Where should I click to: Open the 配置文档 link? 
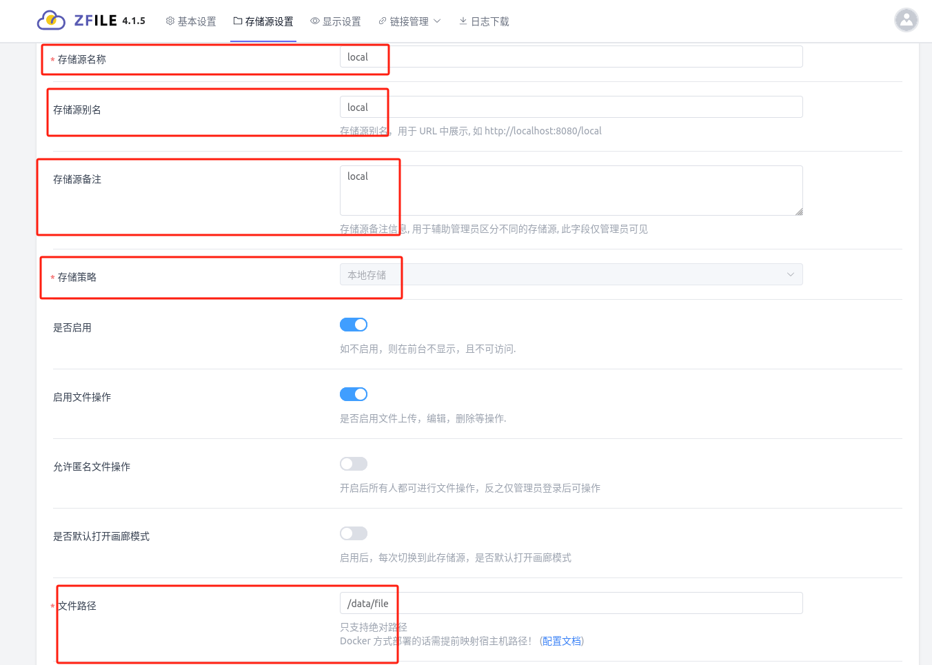click(562, 641)
